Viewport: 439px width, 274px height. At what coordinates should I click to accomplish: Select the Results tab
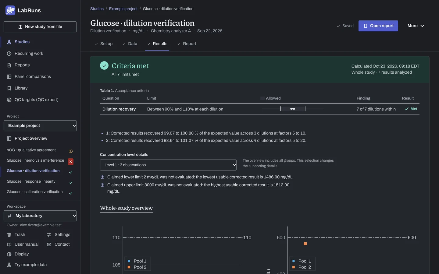157,44
